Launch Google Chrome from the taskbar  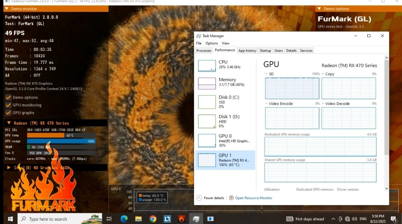(153, 219)
